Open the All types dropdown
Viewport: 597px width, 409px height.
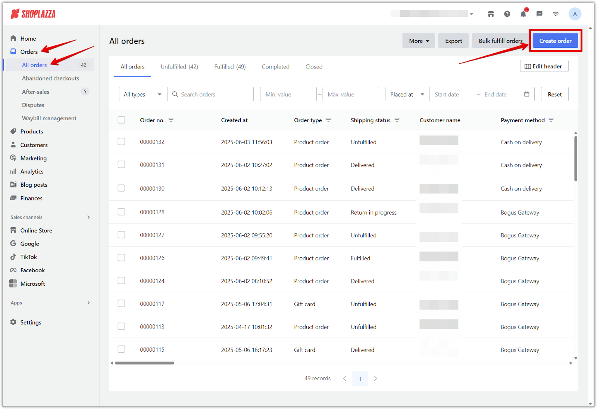(143, 94)
